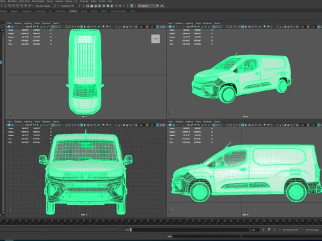Image resolution: width=322 pixels, height=241 pixels.
Task: Click the time slider ruler
Action: point(161,222)
